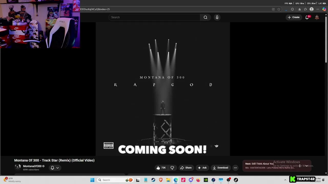Dislike the video with thumbs-down
The width and height of the screenshot is (328, 184).
(172, 168)
